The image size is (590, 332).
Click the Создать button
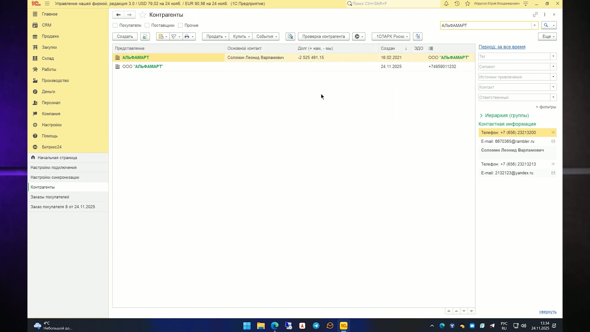coord(125,37)
